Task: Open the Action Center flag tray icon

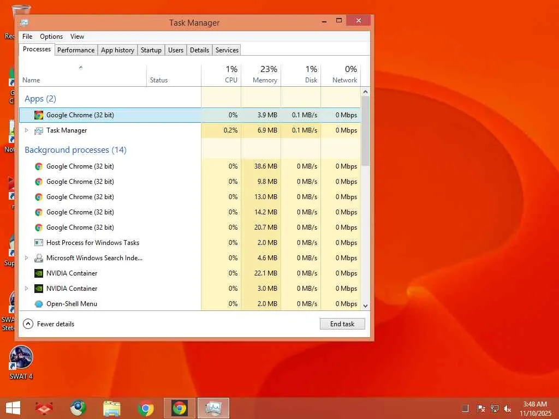Action: pyautogui.click(x=480, y=409)
